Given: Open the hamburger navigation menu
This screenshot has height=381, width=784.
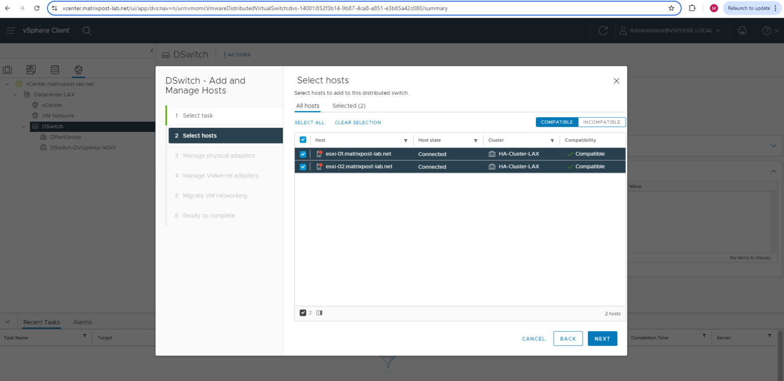Looking at the screenshot, I should (x=10, y=31).
